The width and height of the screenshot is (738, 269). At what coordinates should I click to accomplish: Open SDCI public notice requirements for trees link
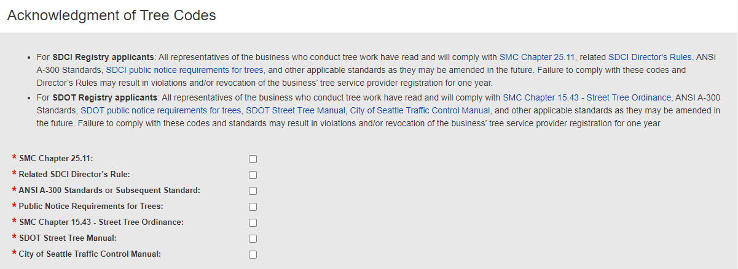click(x=185, y=70)
